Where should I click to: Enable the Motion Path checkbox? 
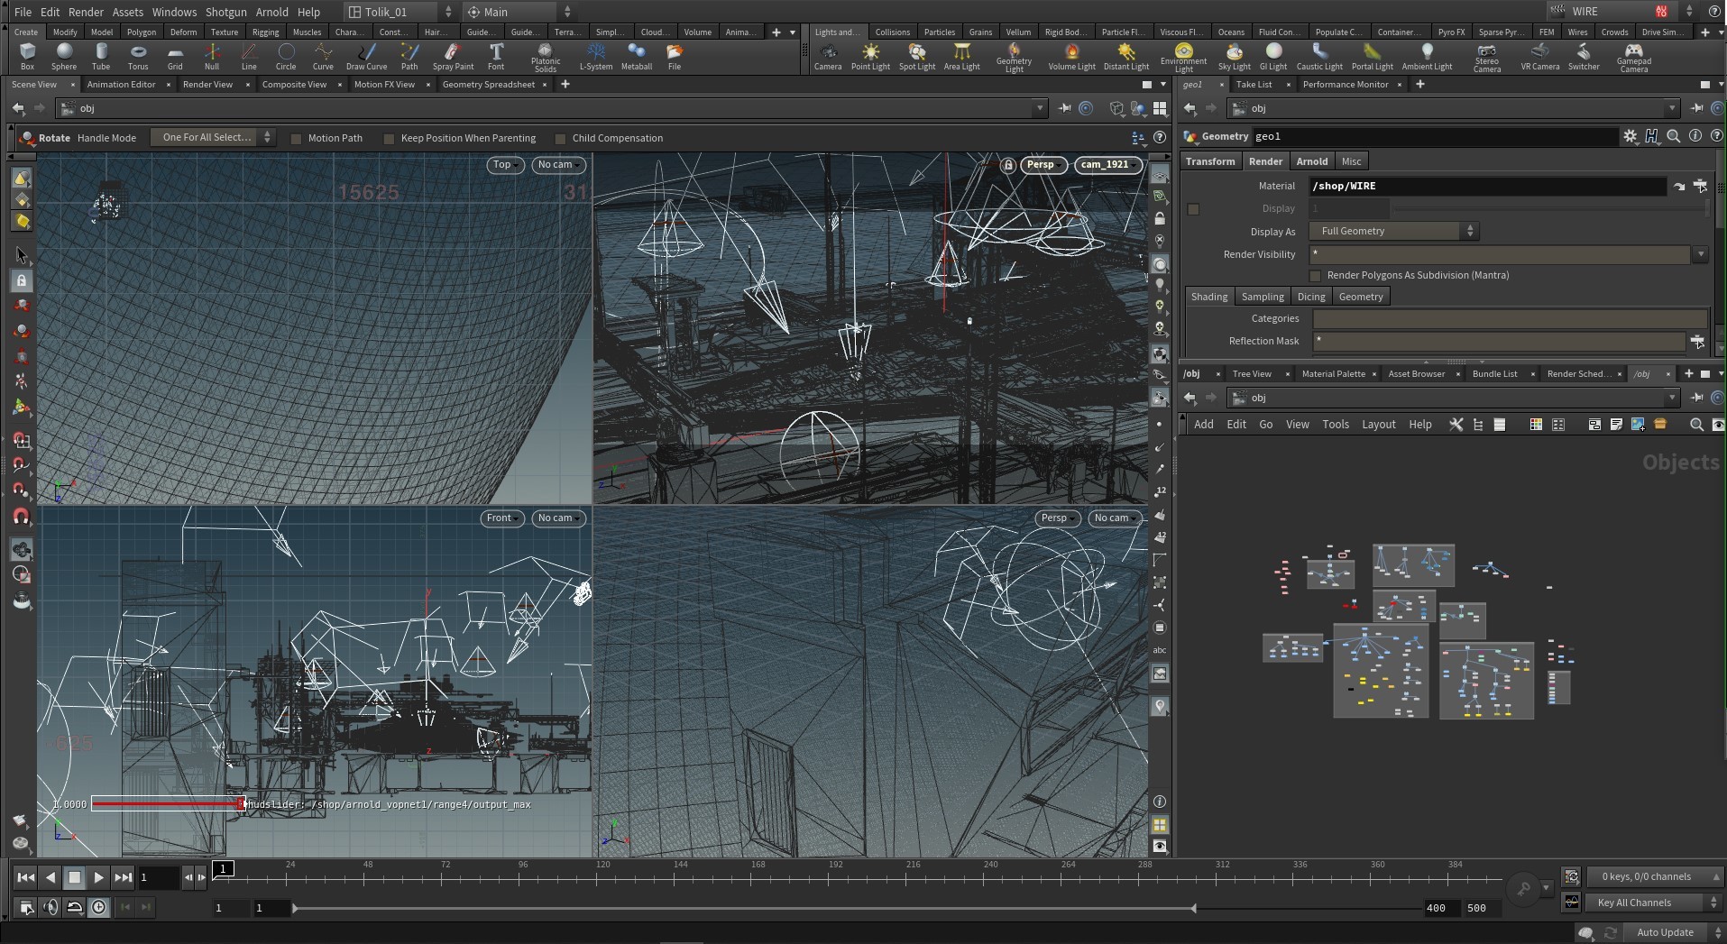[x=296, y=139]
